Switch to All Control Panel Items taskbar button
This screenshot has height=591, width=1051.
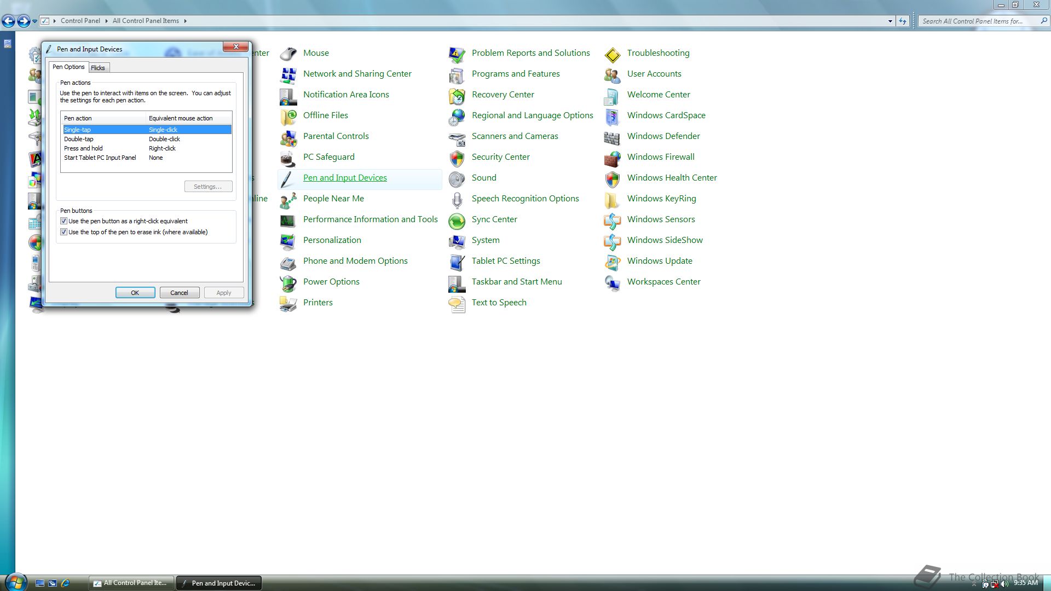131,583
